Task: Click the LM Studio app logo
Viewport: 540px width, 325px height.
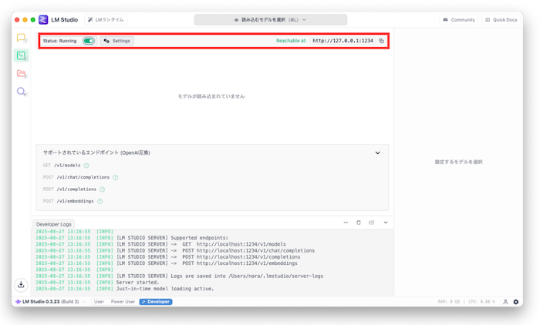Action: coord(43,19)
